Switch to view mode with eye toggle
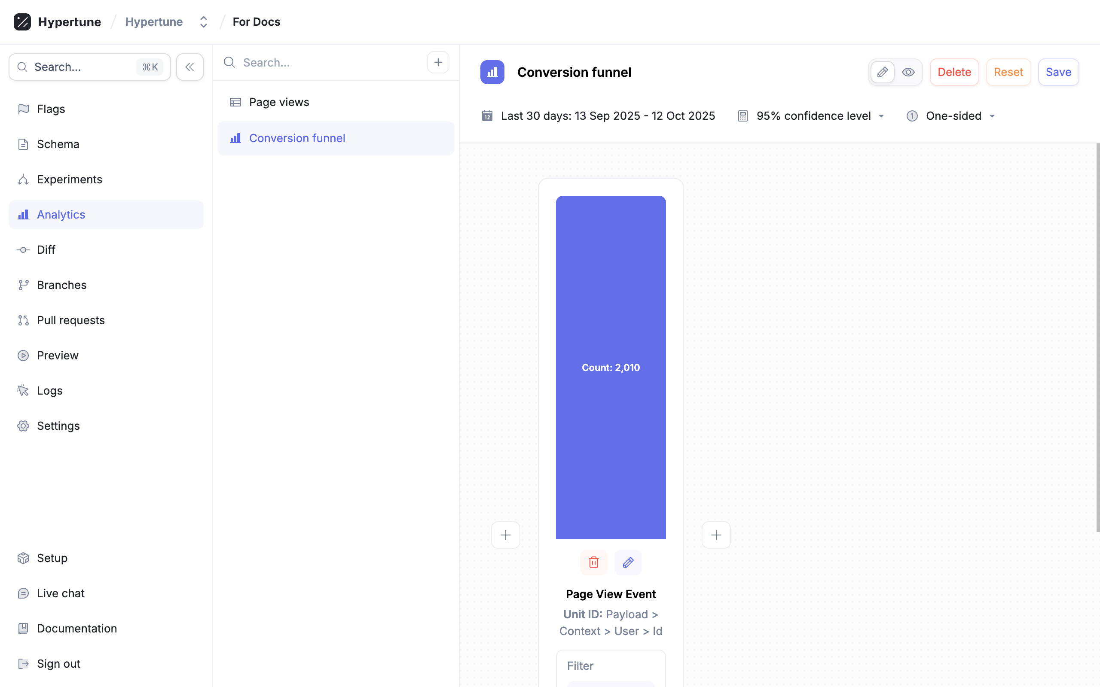The width and height of the screenshot is (1100, 687). 908,72
